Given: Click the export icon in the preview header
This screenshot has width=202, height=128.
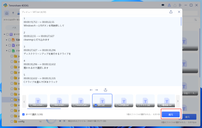Looking at the screenshot, I should [171, 12].
